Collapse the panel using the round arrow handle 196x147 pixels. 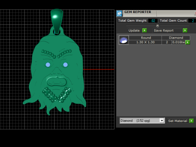point(158,25)
